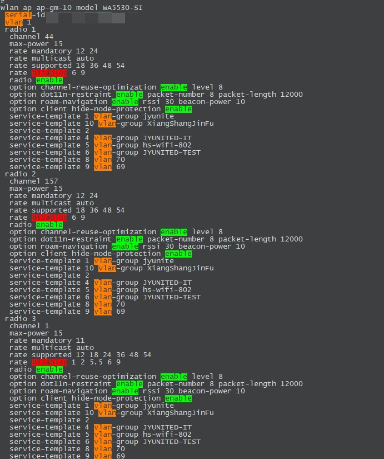
Task: Click the 'radio 3' section header
Action: 20,319
